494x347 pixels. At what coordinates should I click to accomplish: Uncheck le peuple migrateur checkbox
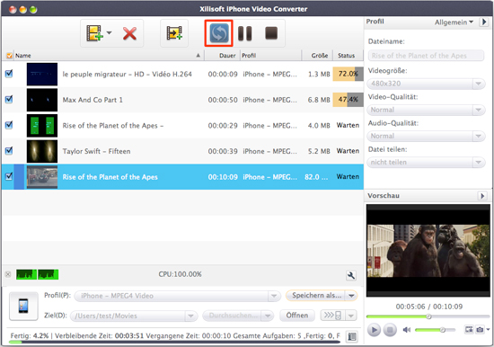(x=9, y=74)
